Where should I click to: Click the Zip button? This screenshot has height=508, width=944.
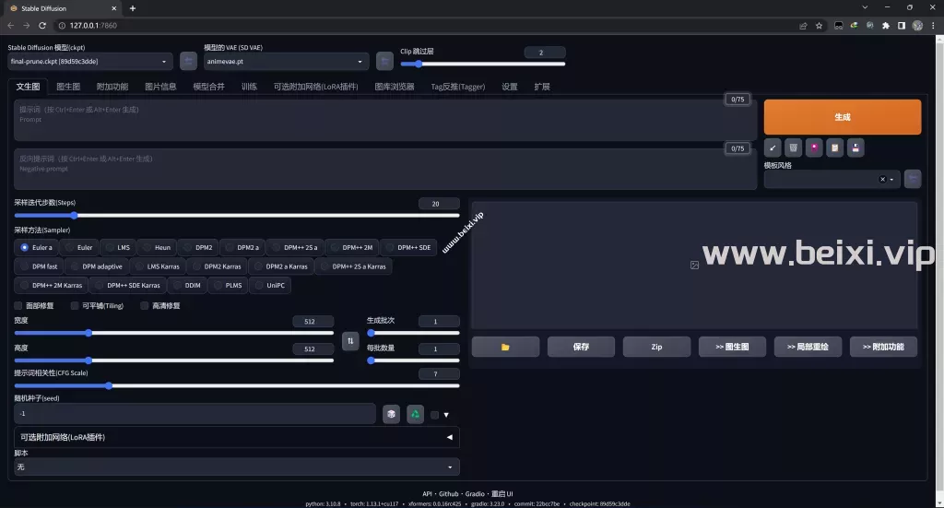[656, 347]
